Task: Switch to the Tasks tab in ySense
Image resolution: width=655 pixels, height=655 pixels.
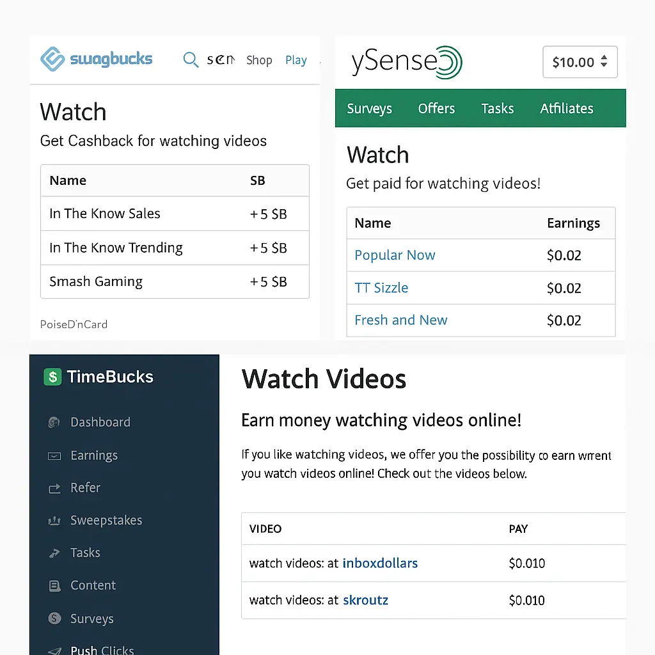Action: point(497,109)
